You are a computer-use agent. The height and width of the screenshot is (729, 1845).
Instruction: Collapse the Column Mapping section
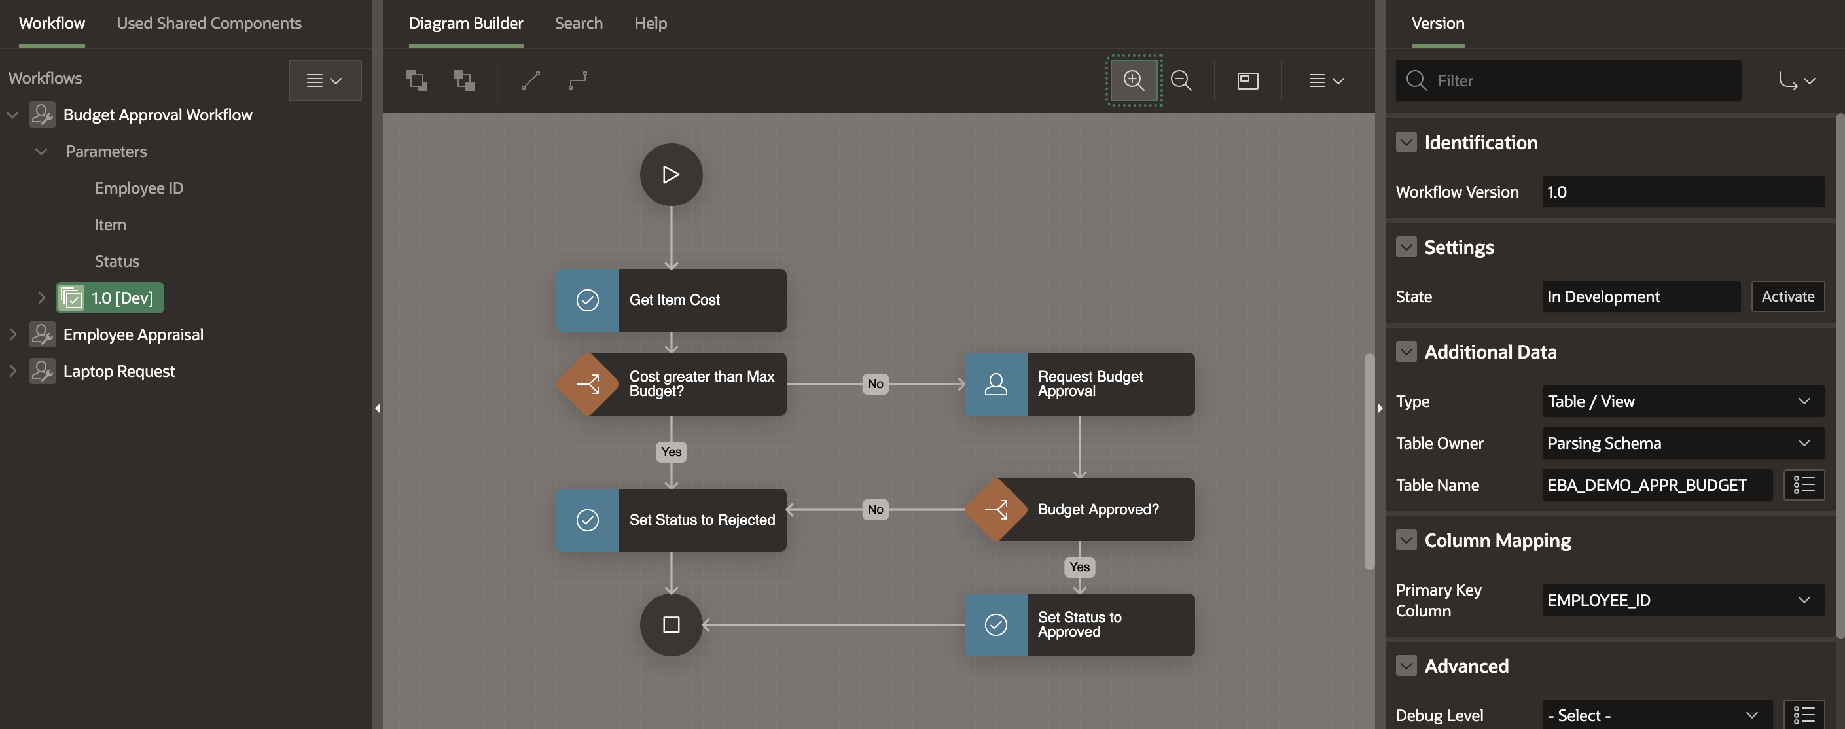[x=1406, y=540]
